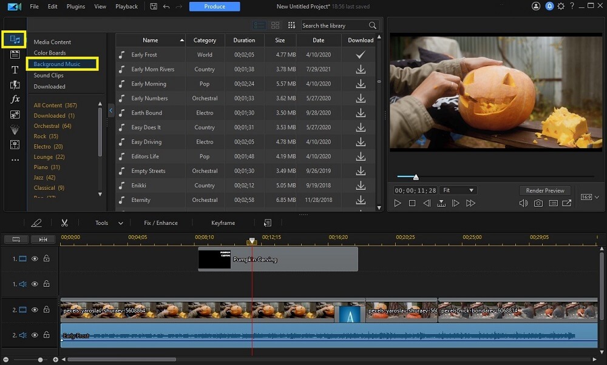Click the timeline playhead marker
Viewport: 607px width, 365px height.
coord(252,241)
